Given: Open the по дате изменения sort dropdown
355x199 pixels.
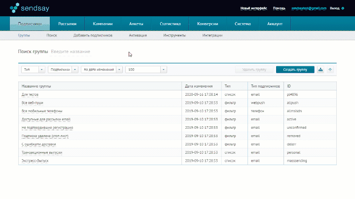Looking at the screenshot, I should click(102, 70).
